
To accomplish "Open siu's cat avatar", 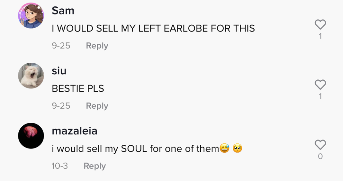I will tap(31, 75).
